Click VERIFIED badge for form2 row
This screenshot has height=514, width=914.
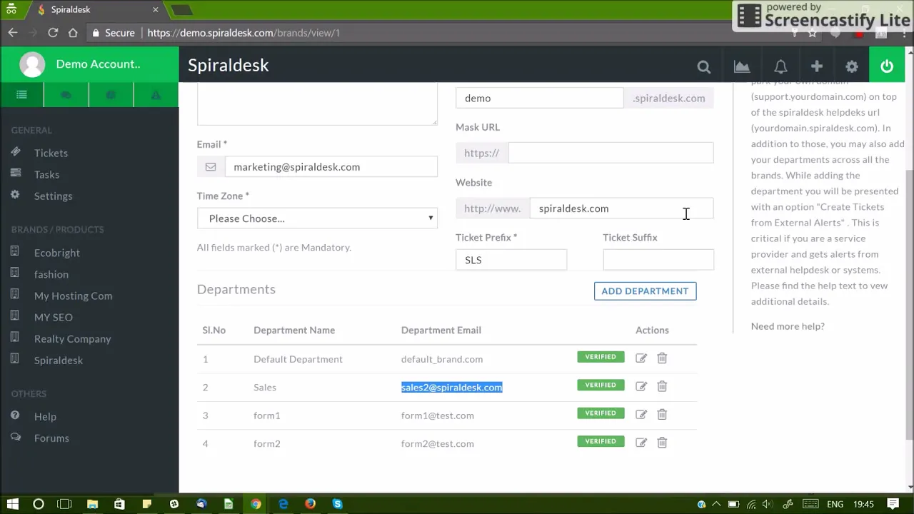tap(601, 441)
